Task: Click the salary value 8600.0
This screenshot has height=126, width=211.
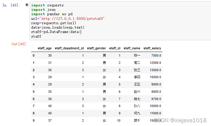Action: (156, 92)
